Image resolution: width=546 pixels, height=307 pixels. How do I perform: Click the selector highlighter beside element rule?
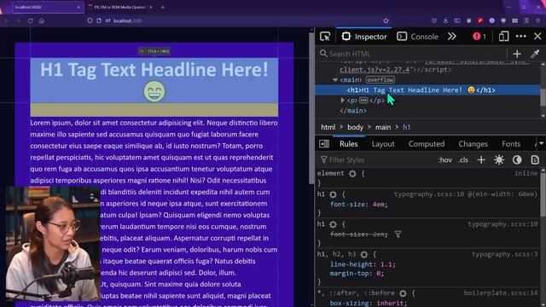[x=352, y=173]
